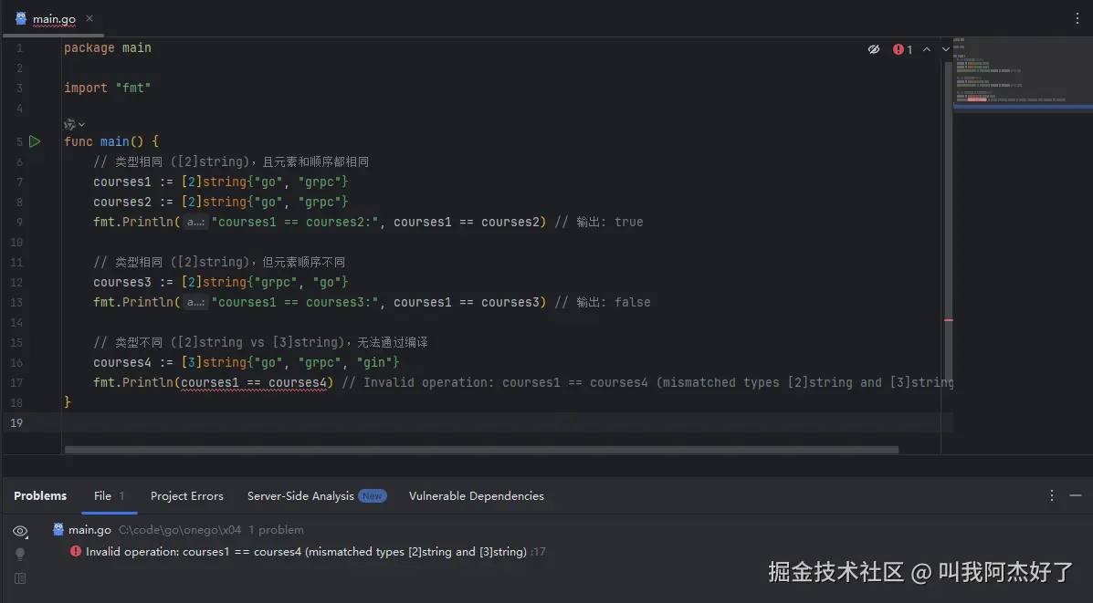Click parameter hint in courses1 == courses3 Println
The width and height of the screenshot is (1093, 603).
coord(196,302)
